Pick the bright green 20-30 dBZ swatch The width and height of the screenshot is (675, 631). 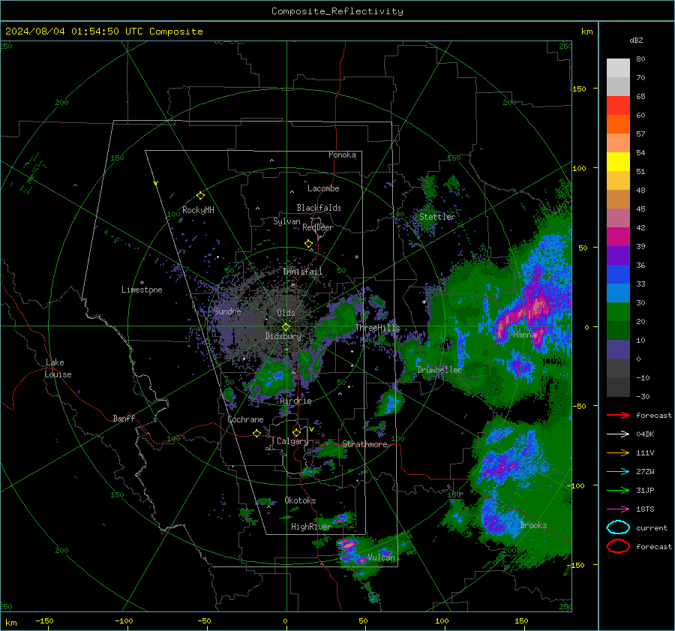tap(618, 312)
